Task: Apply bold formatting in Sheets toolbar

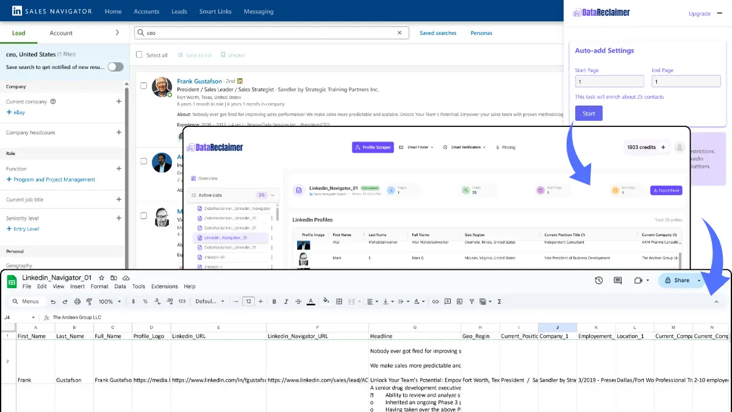Action: pyautogui.click(x=274, y=302)
